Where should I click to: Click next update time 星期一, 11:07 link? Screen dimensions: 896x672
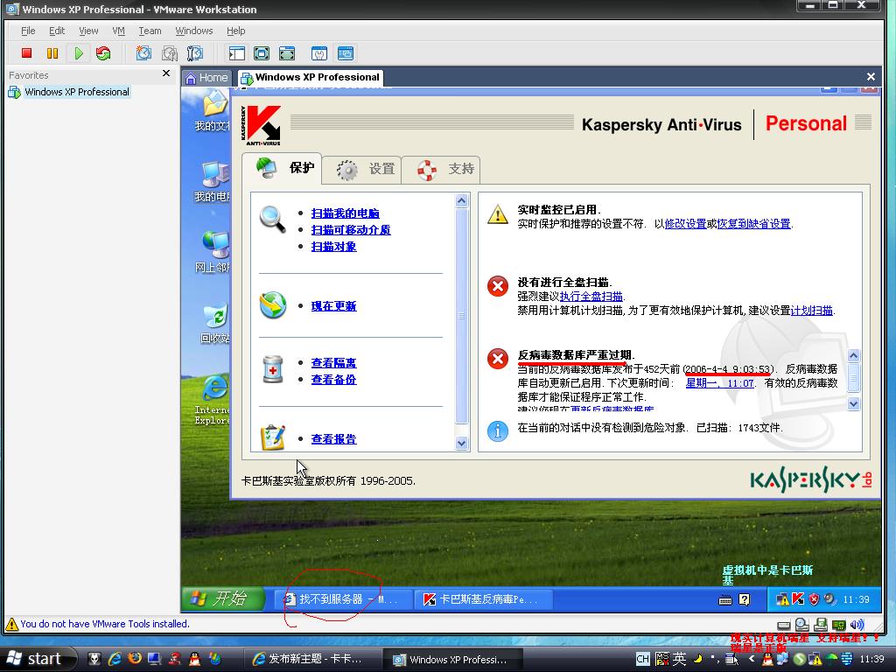pyautogui.click(x=719, y=383)
